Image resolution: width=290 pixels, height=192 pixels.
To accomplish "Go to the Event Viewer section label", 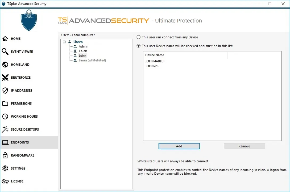I will [x=22, y=51].
